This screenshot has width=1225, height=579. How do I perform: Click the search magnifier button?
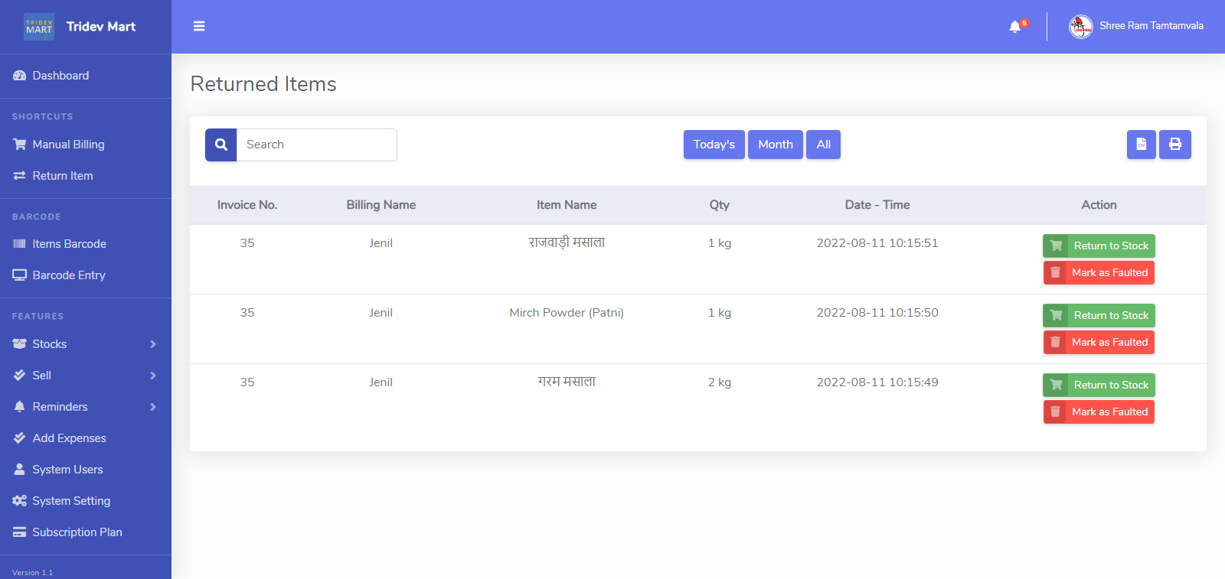(220, 145)
